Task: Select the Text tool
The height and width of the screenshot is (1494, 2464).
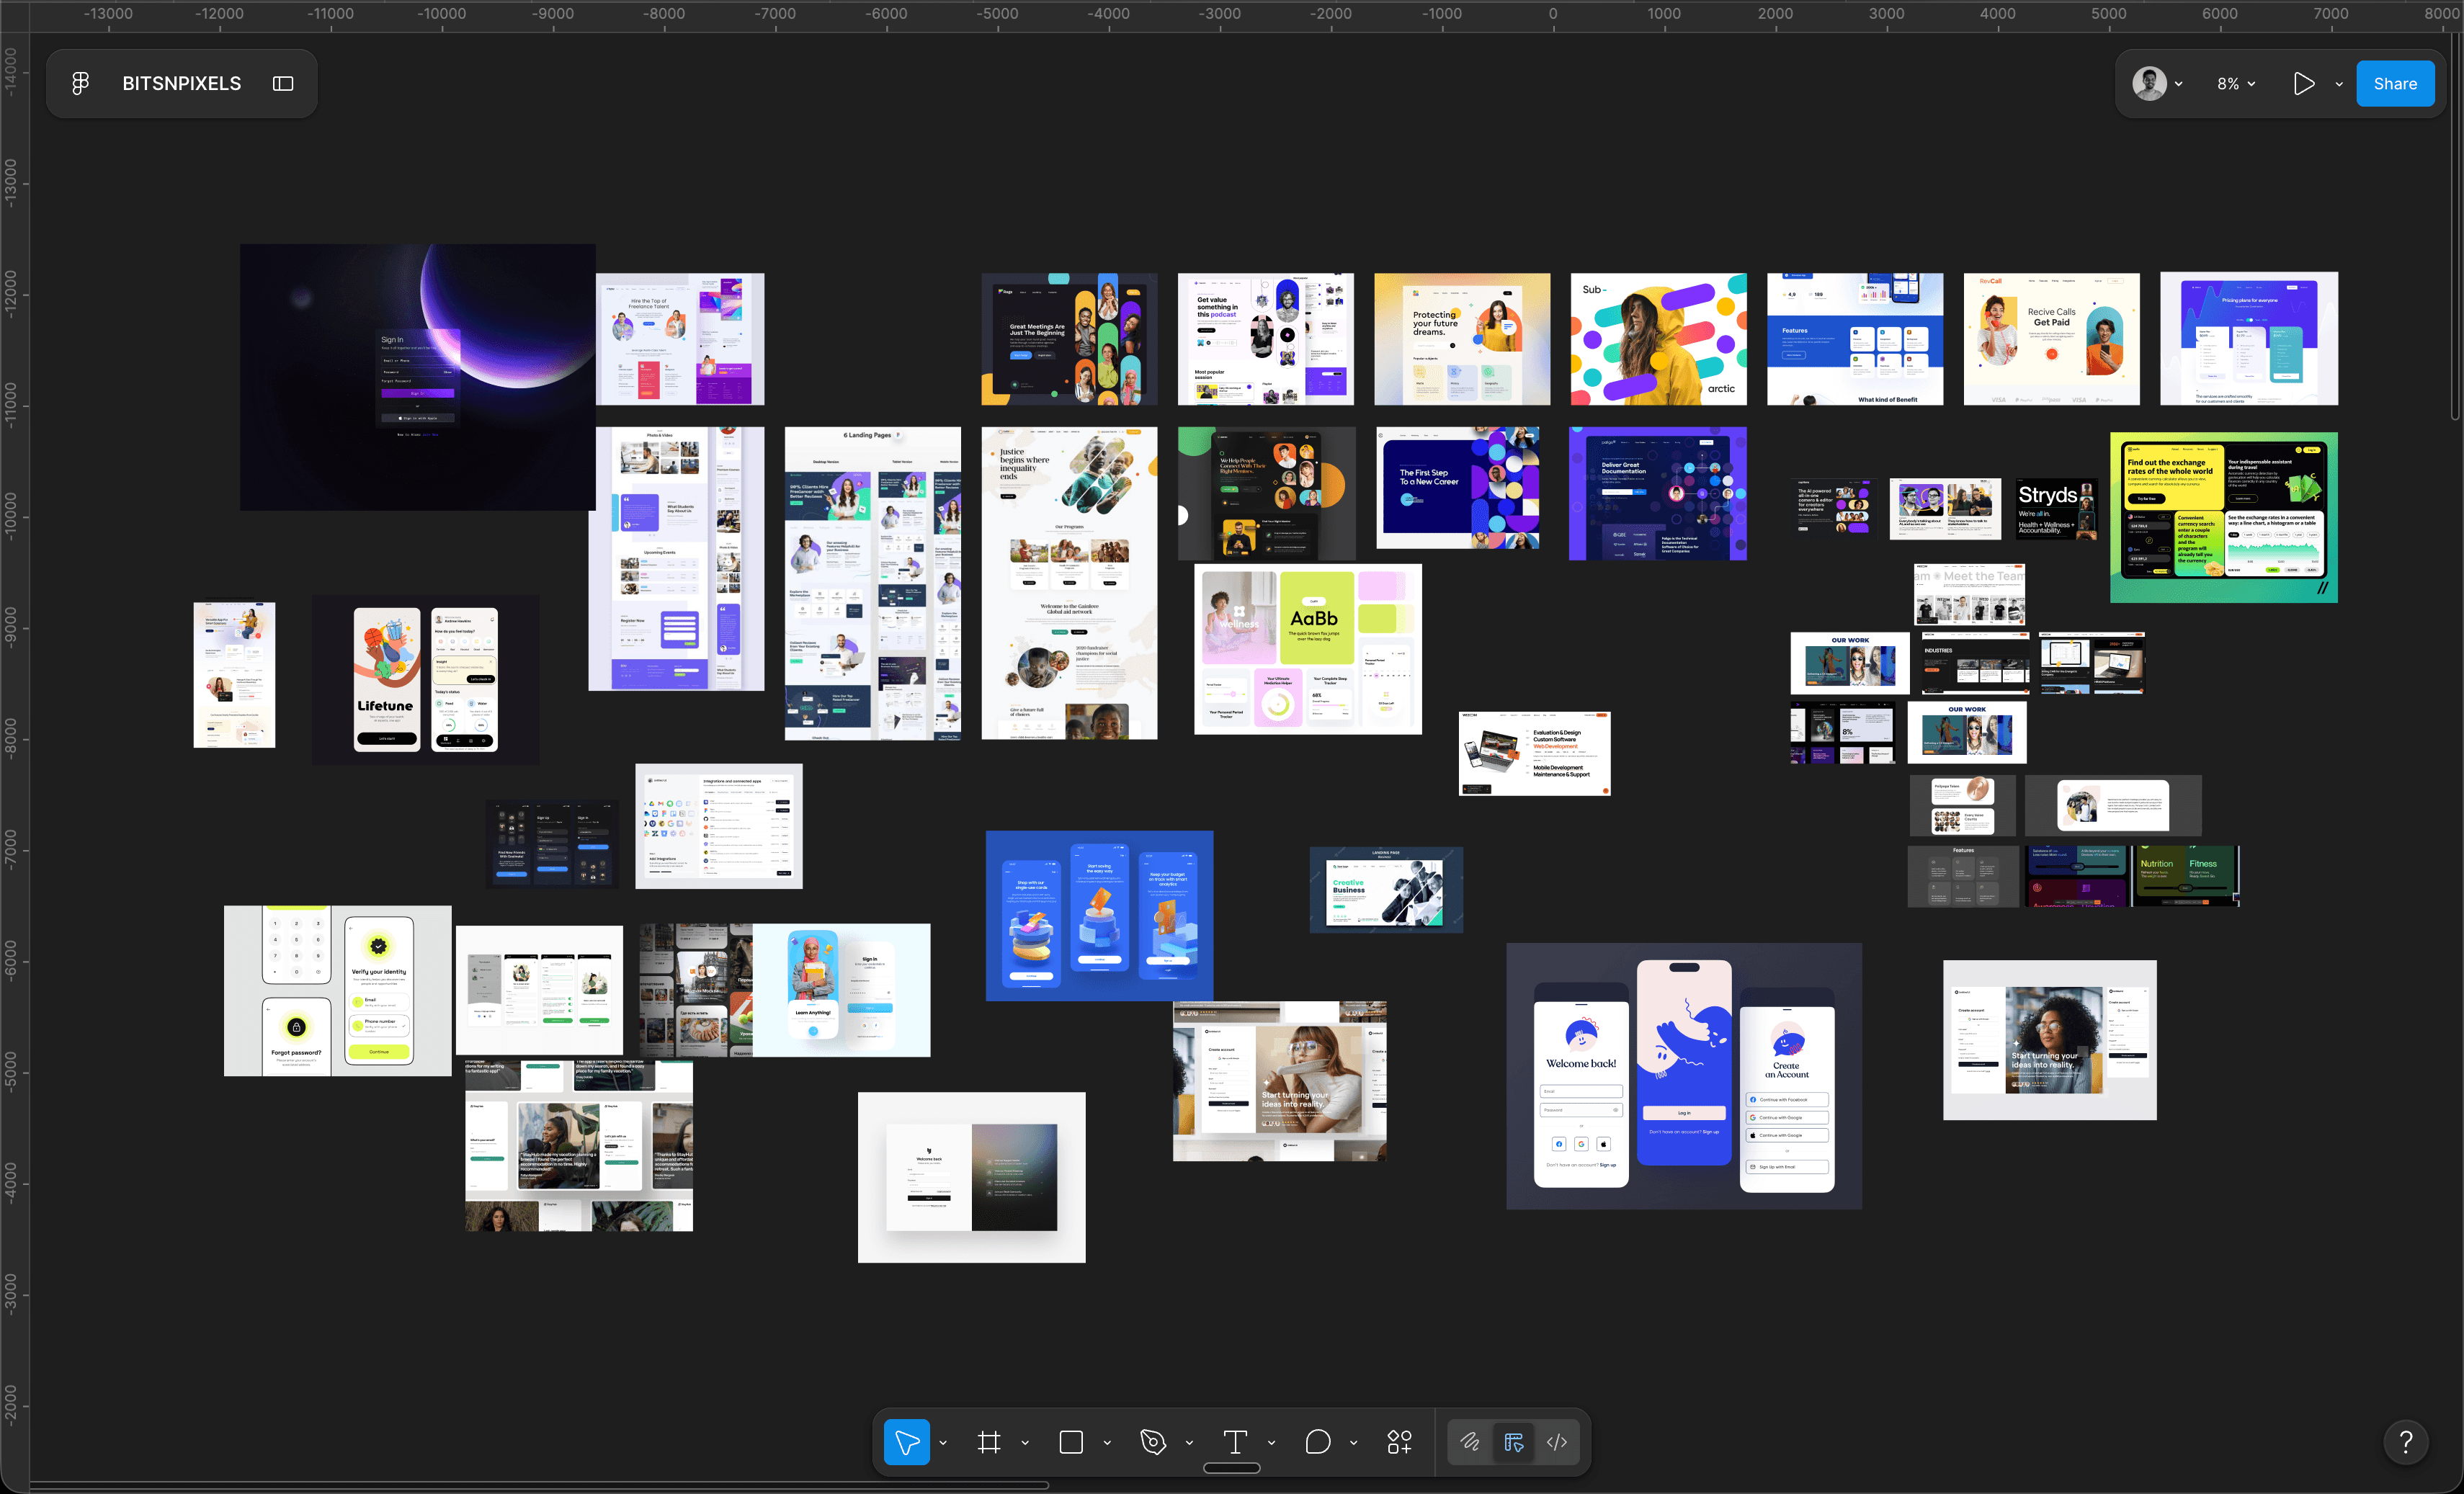Action: point(1235,1442)
